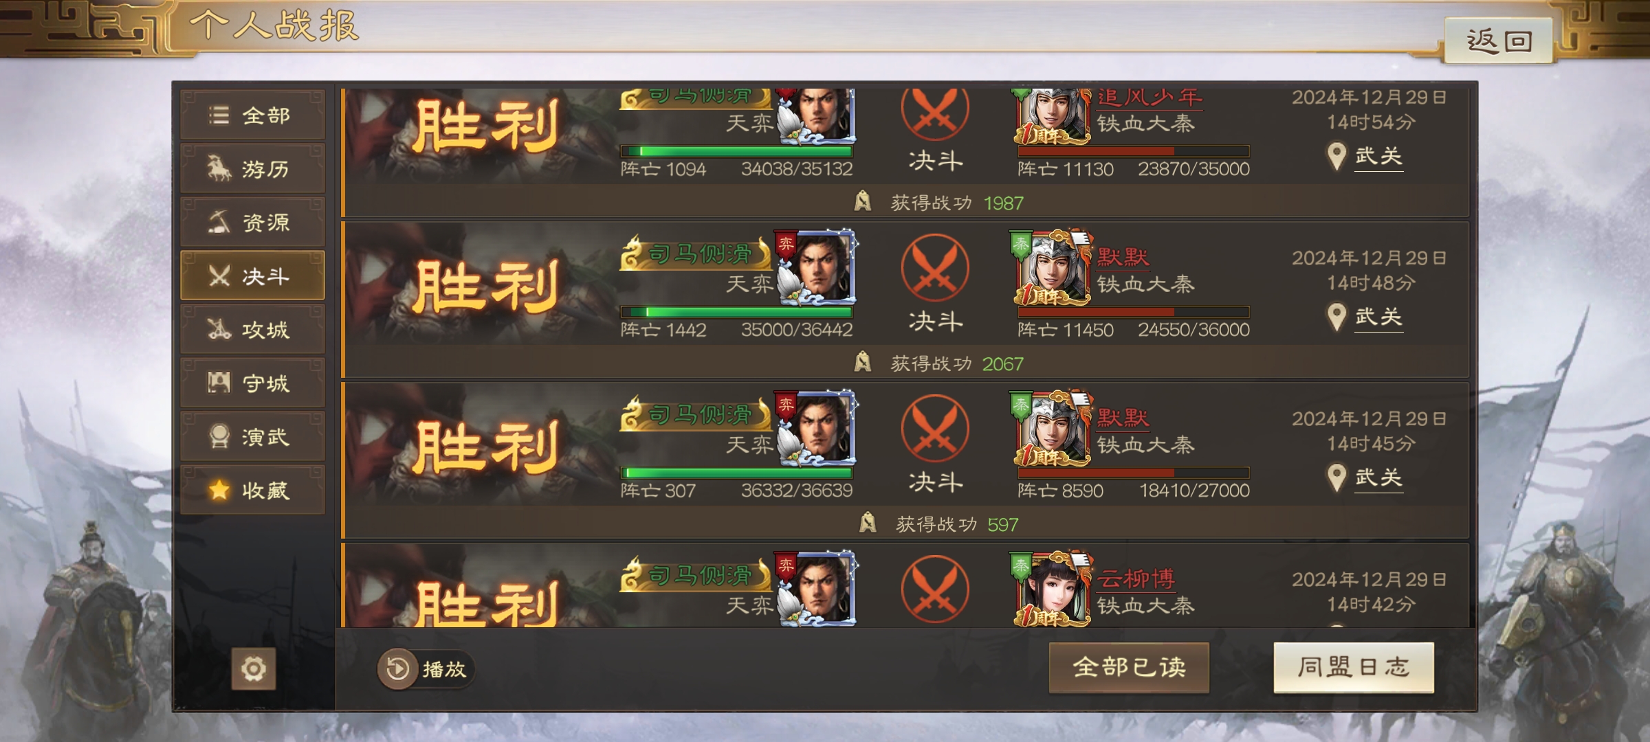The width and height of the screenshot is (1650, 742).
Task: Switch to the 守城 defense tab
Action: tap(252, 383)
